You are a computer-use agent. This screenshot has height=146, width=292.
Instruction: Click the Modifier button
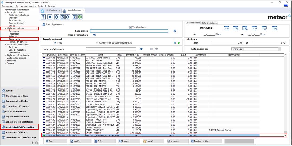(x=81, y=141)
